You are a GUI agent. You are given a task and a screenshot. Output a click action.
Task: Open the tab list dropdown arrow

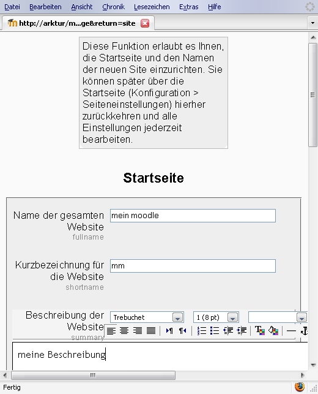coord(312,23)
